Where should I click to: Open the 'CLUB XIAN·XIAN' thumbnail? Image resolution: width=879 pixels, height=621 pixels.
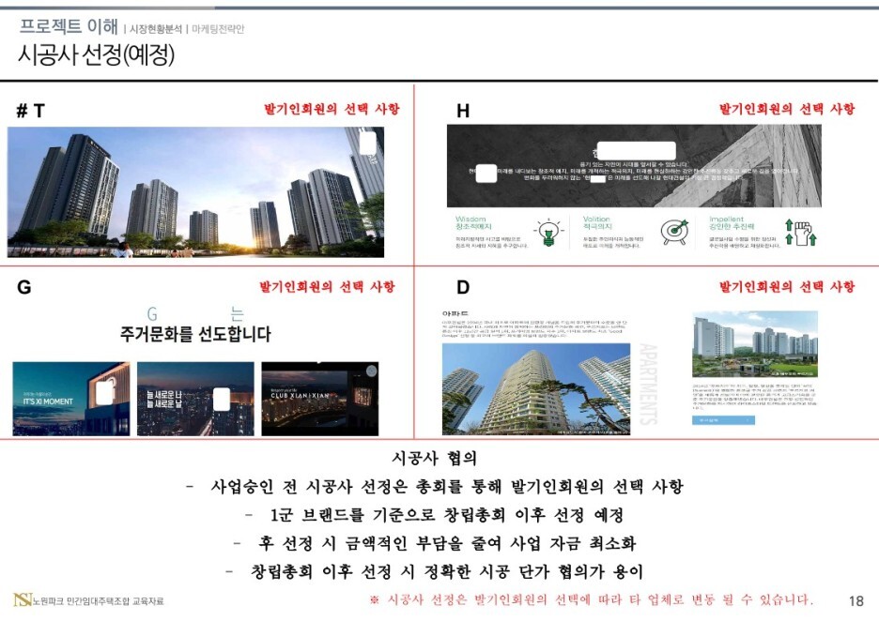tap(320, 399)
